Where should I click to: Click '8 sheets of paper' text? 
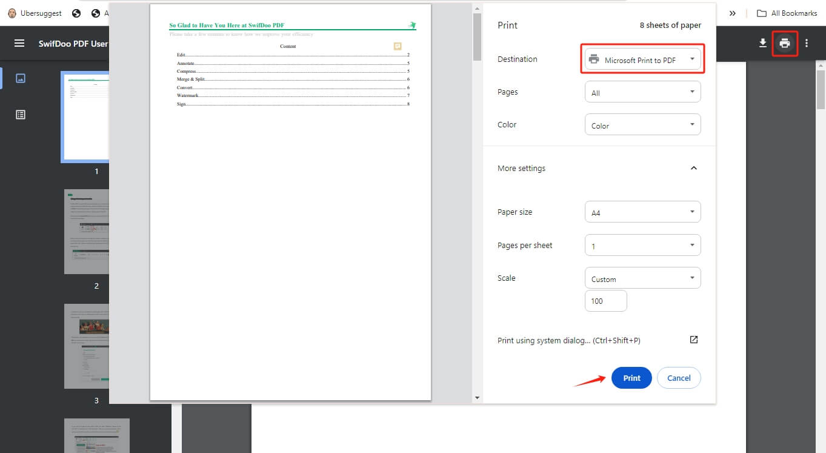670,25
